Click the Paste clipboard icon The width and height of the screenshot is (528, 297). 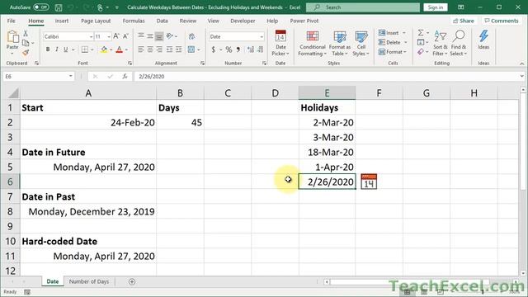[12, 37]
